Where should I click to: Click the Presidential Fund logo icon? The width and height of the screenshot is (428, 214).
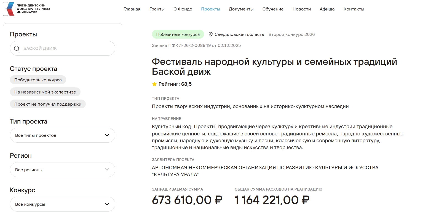[x=9, y=9]
